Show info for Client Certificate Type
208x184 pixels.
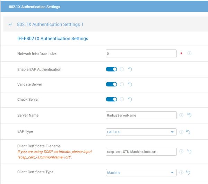coord(181,172)
